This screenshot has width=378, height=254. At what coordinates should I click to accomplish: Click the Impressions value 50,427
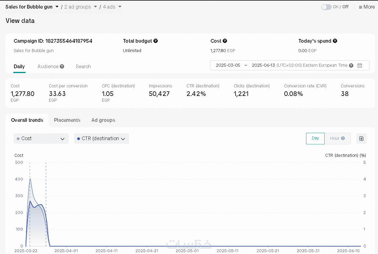coord(159,94)
